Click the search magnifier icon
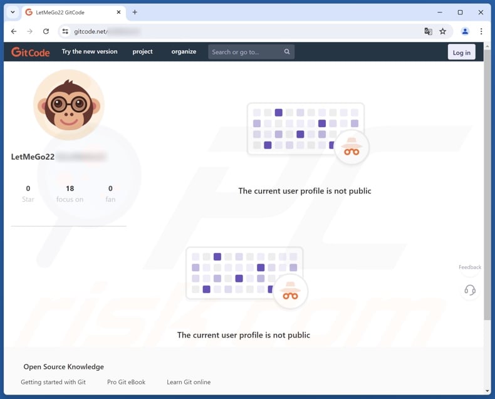495x399 pixels. pos(286,51)
